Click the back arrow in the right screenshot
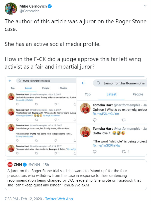This screenshot has height=205, width=151. 84,83
